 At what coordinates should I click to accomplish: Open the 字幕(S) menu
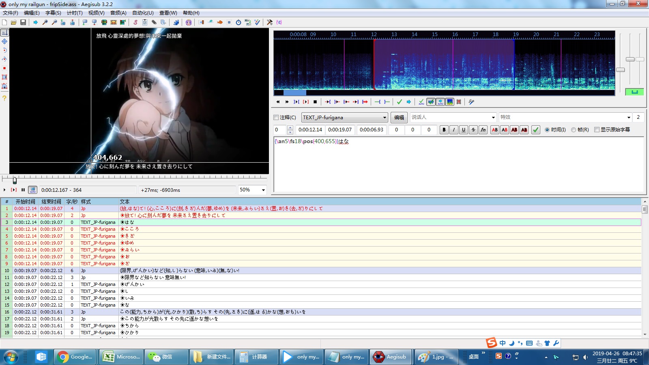pos(53,13)
